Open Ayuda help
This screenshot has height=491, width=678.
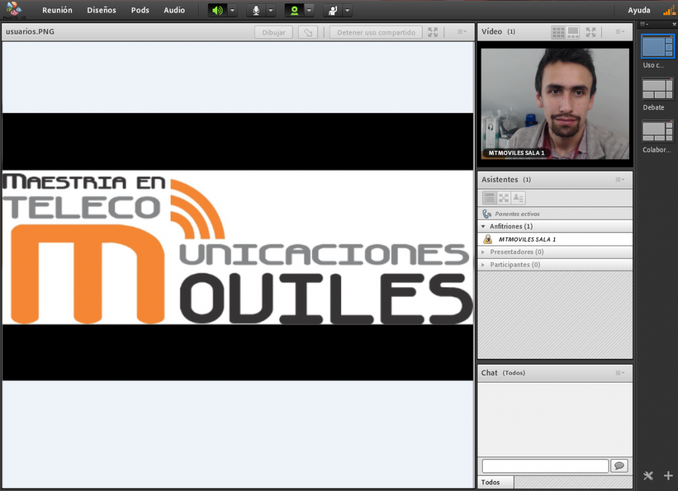[x=639, y=10]
